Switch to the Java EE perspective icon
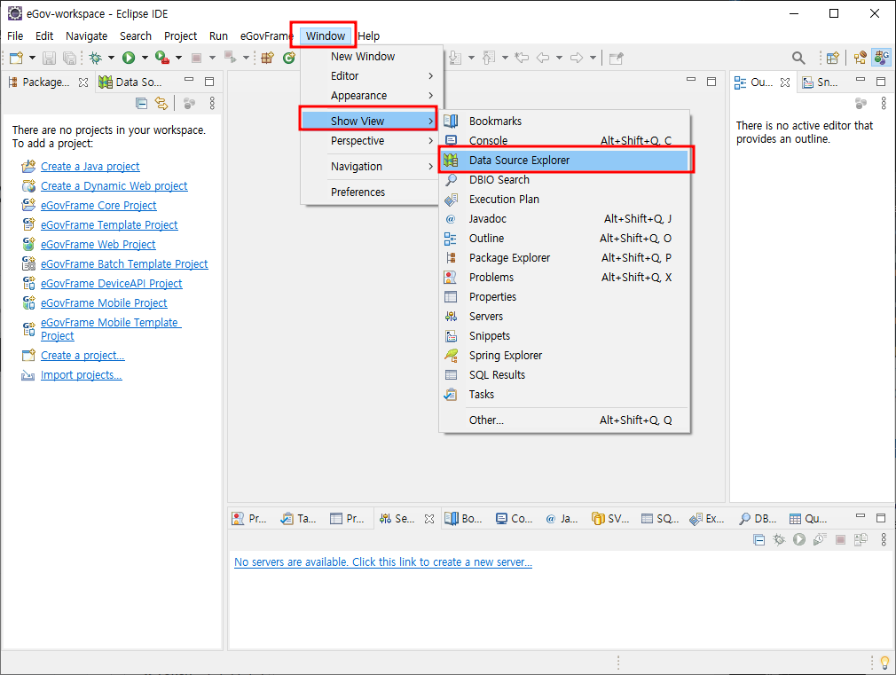This screenshot has width=896, height=675. 860,58
